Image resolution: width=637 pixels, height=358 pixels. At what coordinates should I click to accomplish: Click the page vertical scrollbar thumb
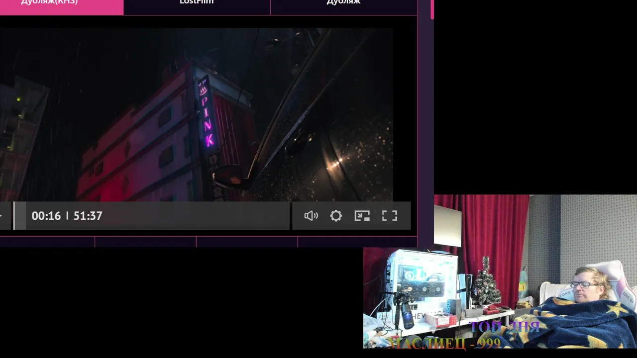[432, 9]
